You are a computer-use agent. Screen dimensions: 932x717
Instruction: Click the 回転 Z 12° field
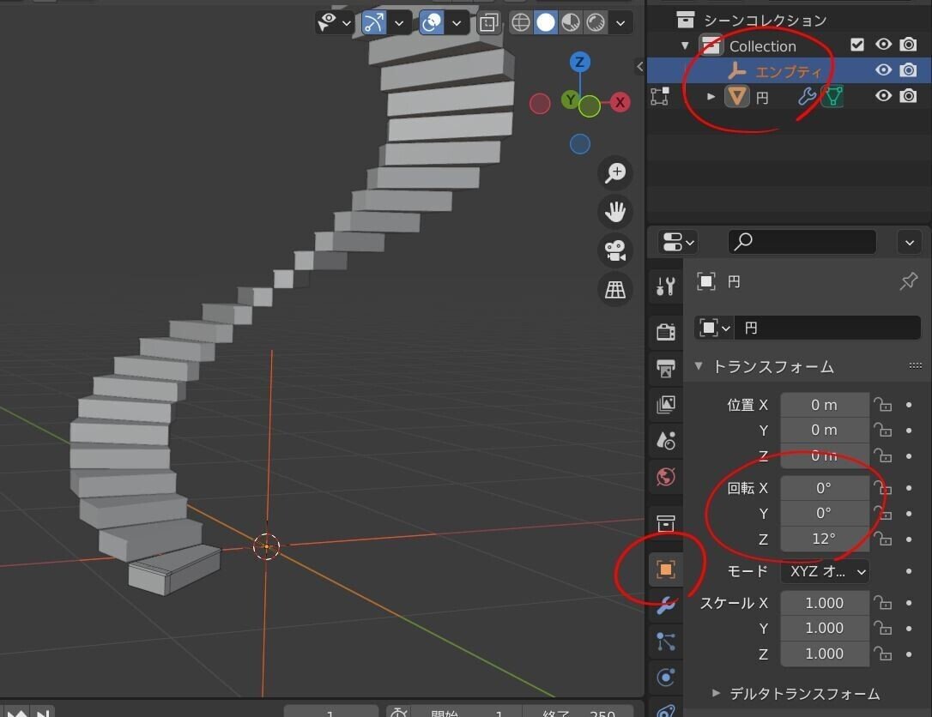(825, 539)
